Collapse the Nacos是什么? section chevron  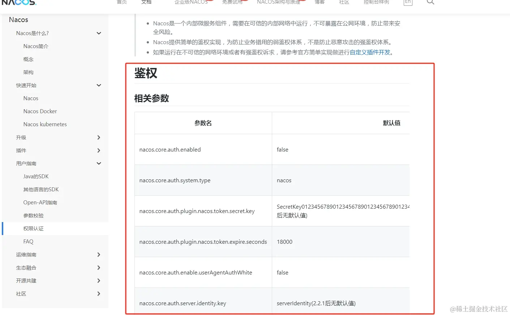click(99, 33)
